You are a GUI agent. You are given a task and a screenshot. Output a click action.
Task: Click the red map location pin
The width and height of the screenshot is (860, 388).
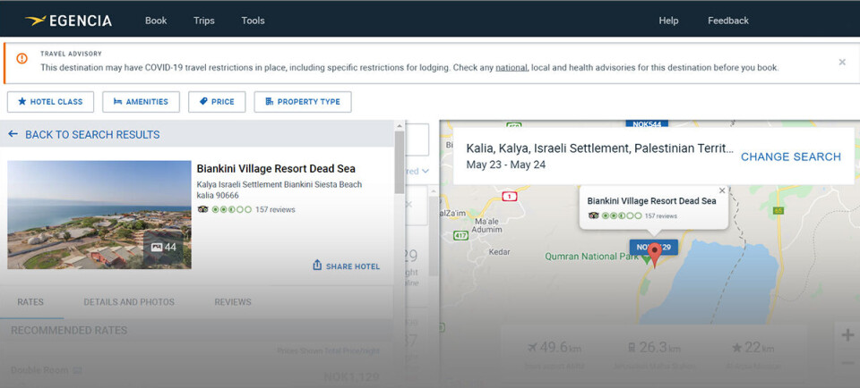pos(655,254)
